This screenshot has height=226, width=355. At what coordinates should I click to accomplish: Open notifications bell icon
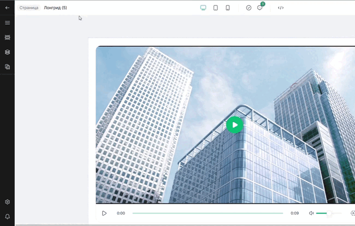point(7,217)
